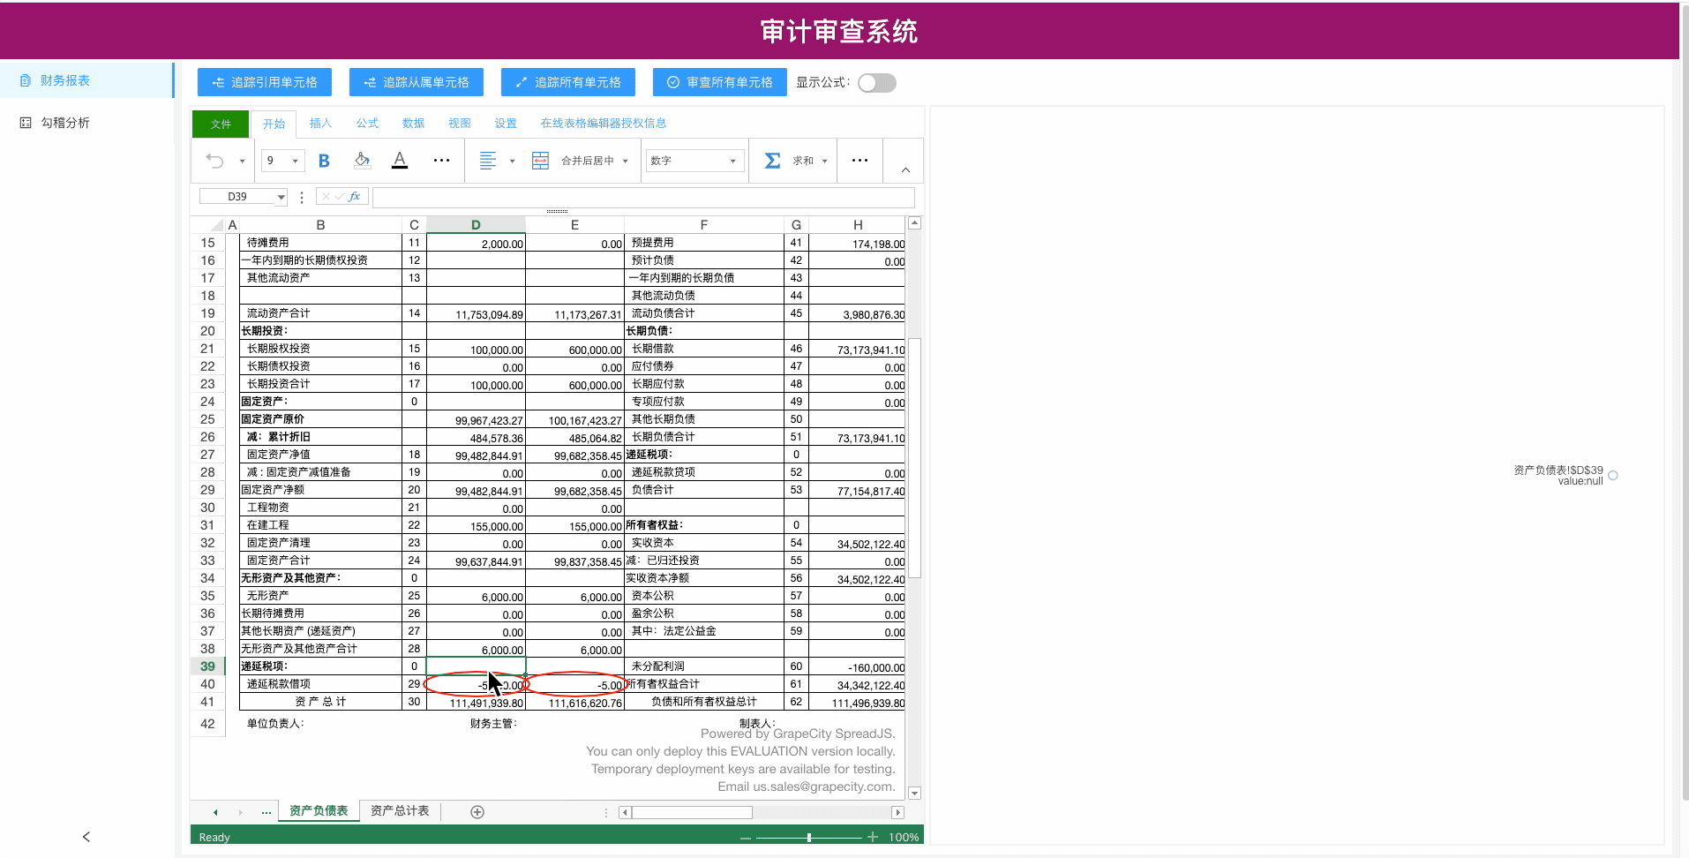Expand the 求和 dropdown arrow
The height and width of the screenshot is (858, 1689).
pyautogui.click(x=824, y=162)
